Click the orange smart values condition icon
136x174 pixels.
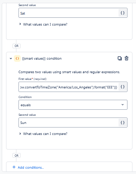[17, 59]
